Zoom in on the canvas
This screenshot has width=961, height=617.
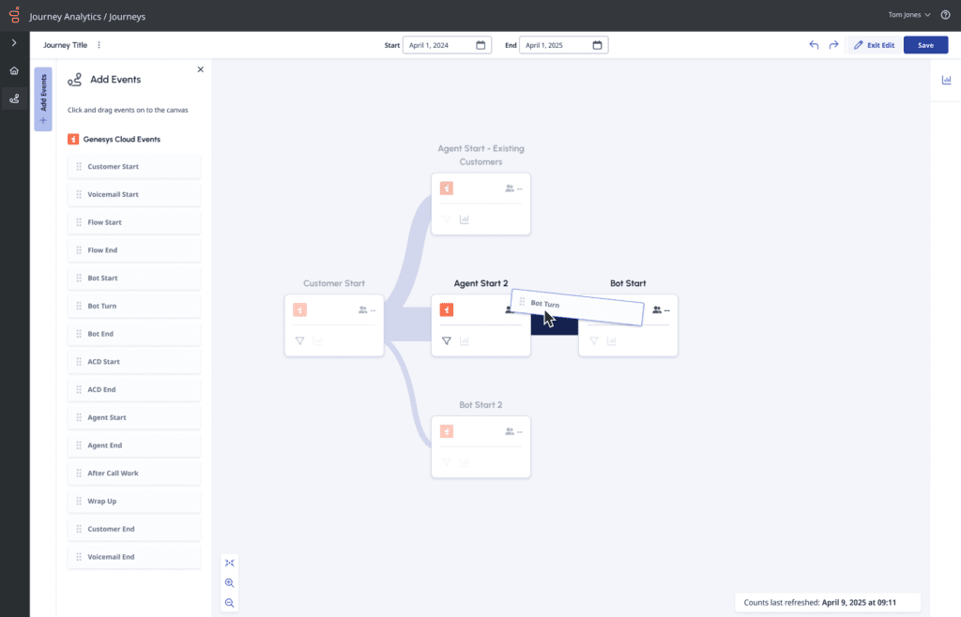[230, 582]
